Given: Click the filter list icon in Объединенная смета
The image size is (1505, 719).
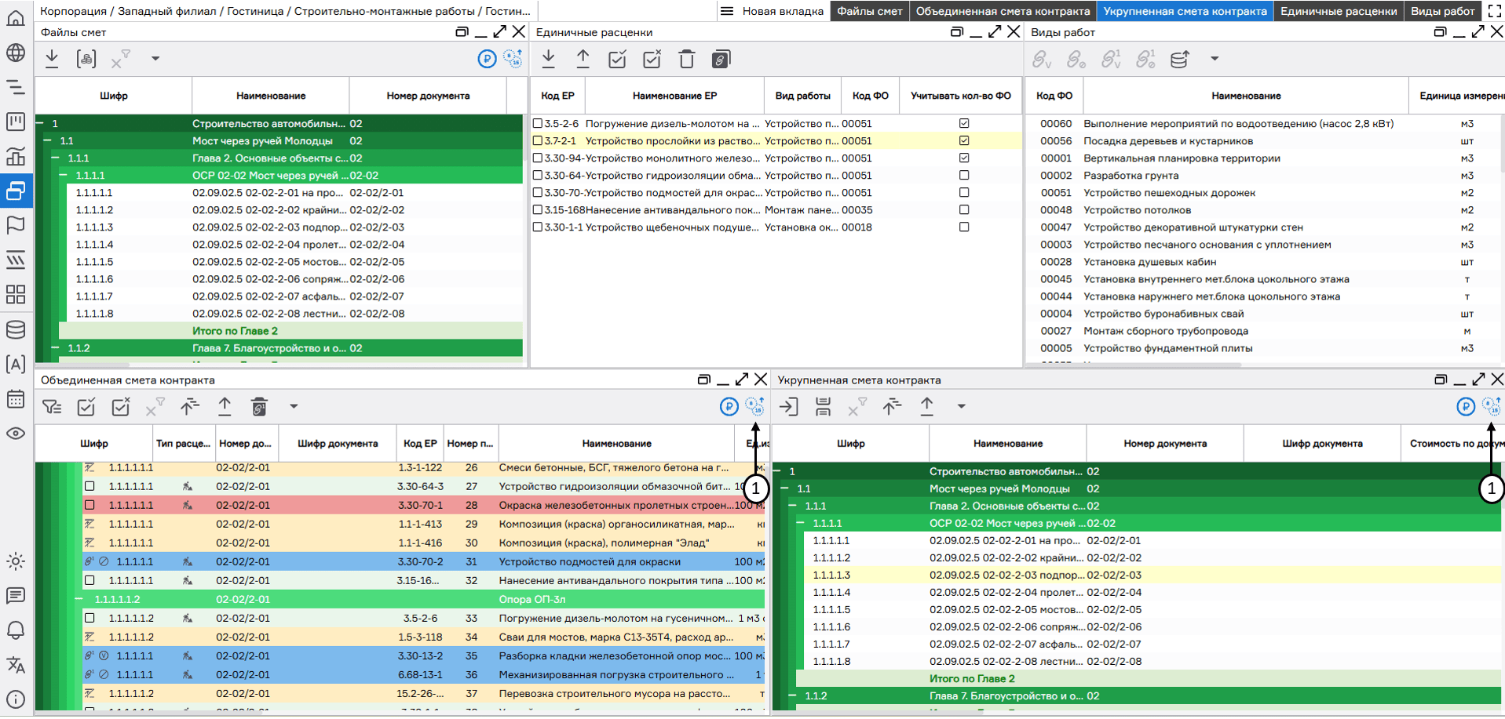Looking at the screenshot, I should tap(52, 407).
